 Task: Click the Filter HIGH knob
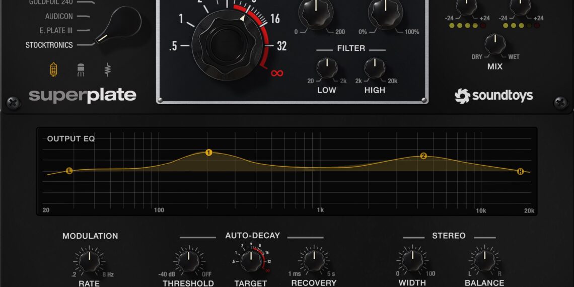375,68
